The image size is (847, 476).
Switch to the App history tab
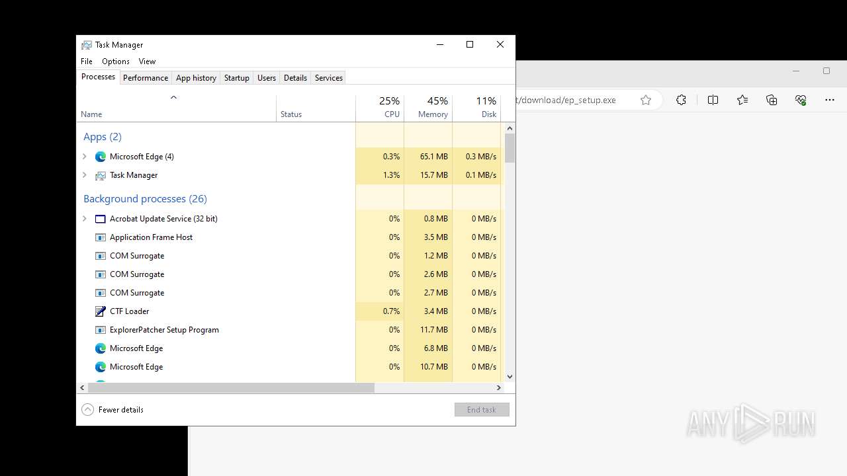pyautogui.click(x=196, y=78)
